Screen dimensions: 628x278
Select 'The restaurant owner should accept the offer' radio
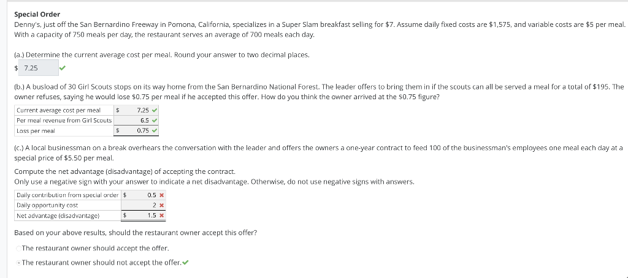[x=18, y=249]
